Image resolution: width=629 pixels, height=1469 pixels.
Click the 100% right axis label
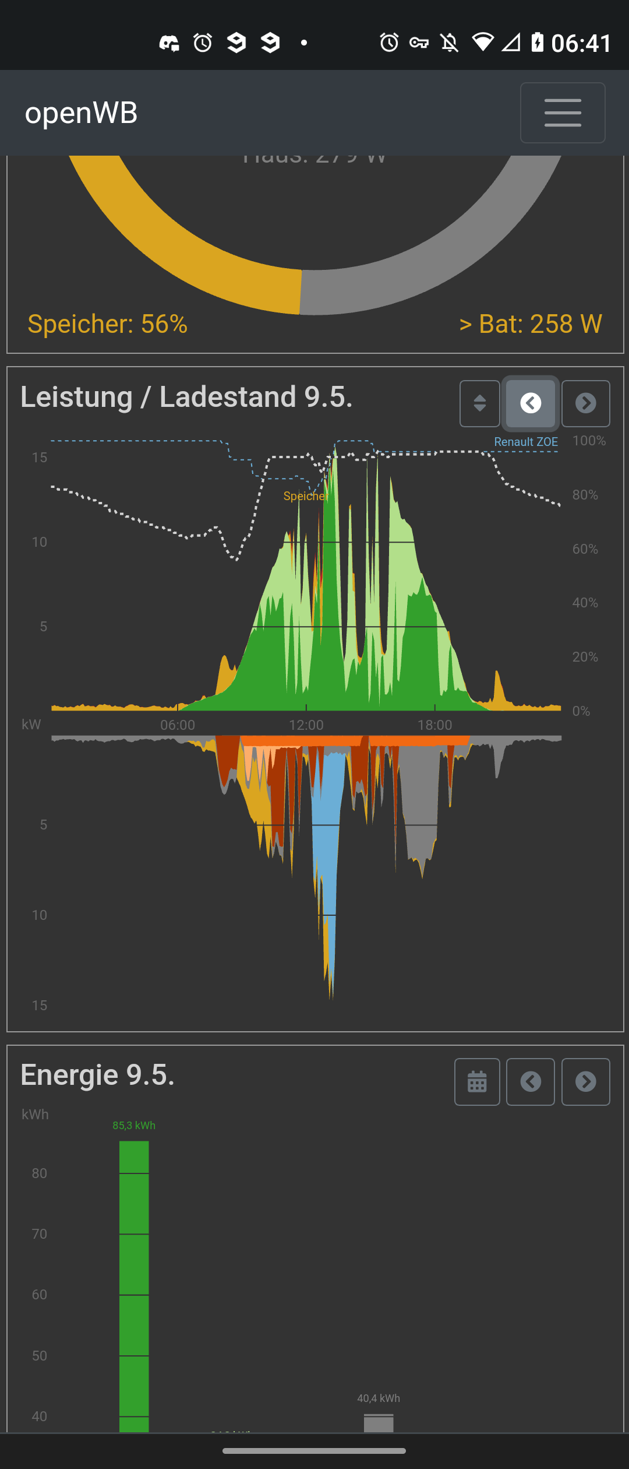click(589, 441)
